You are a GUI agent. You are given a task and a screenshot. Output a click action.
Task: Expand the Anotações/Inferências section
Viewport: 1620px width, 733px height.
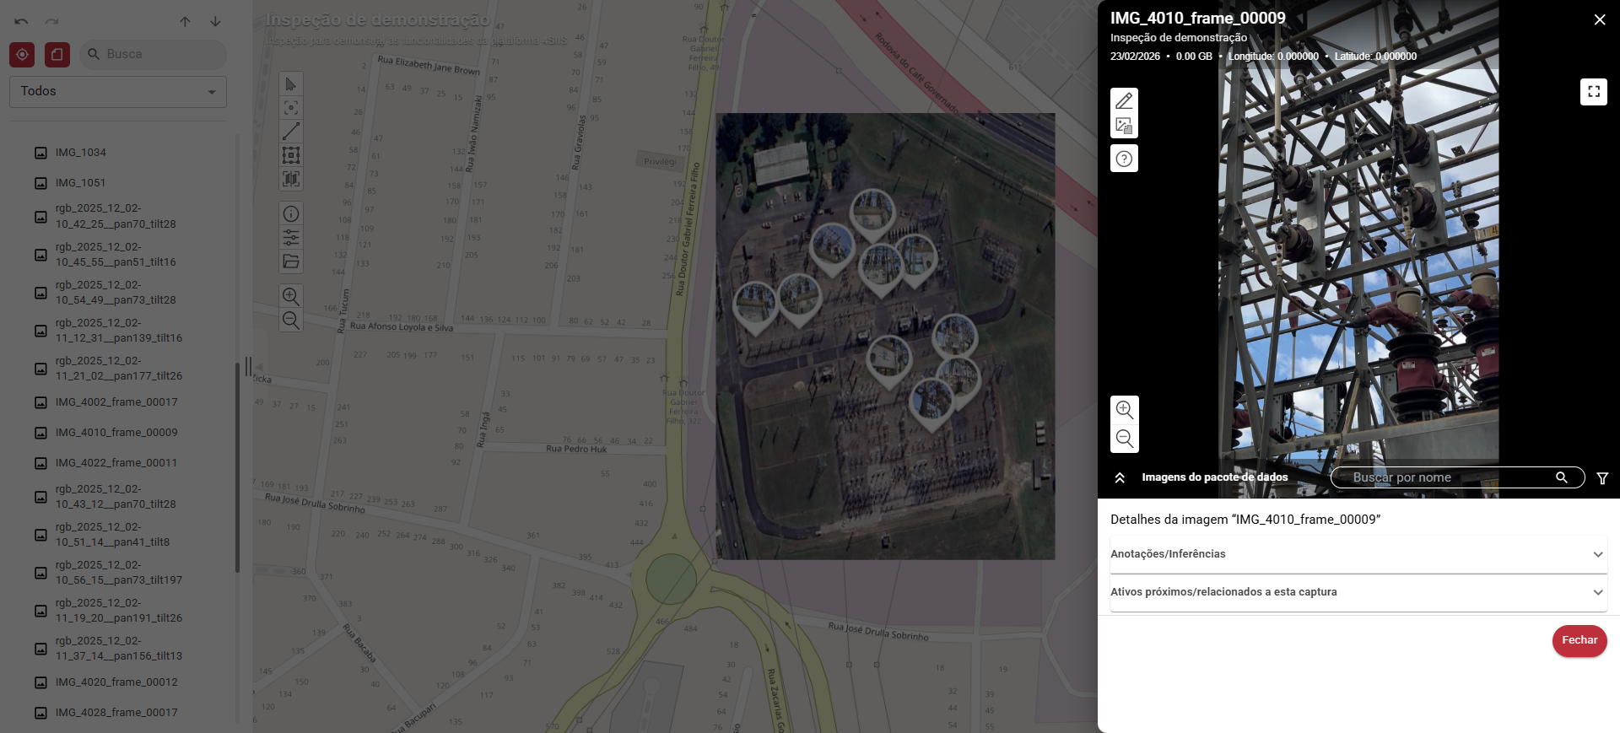click(1358, 554)
